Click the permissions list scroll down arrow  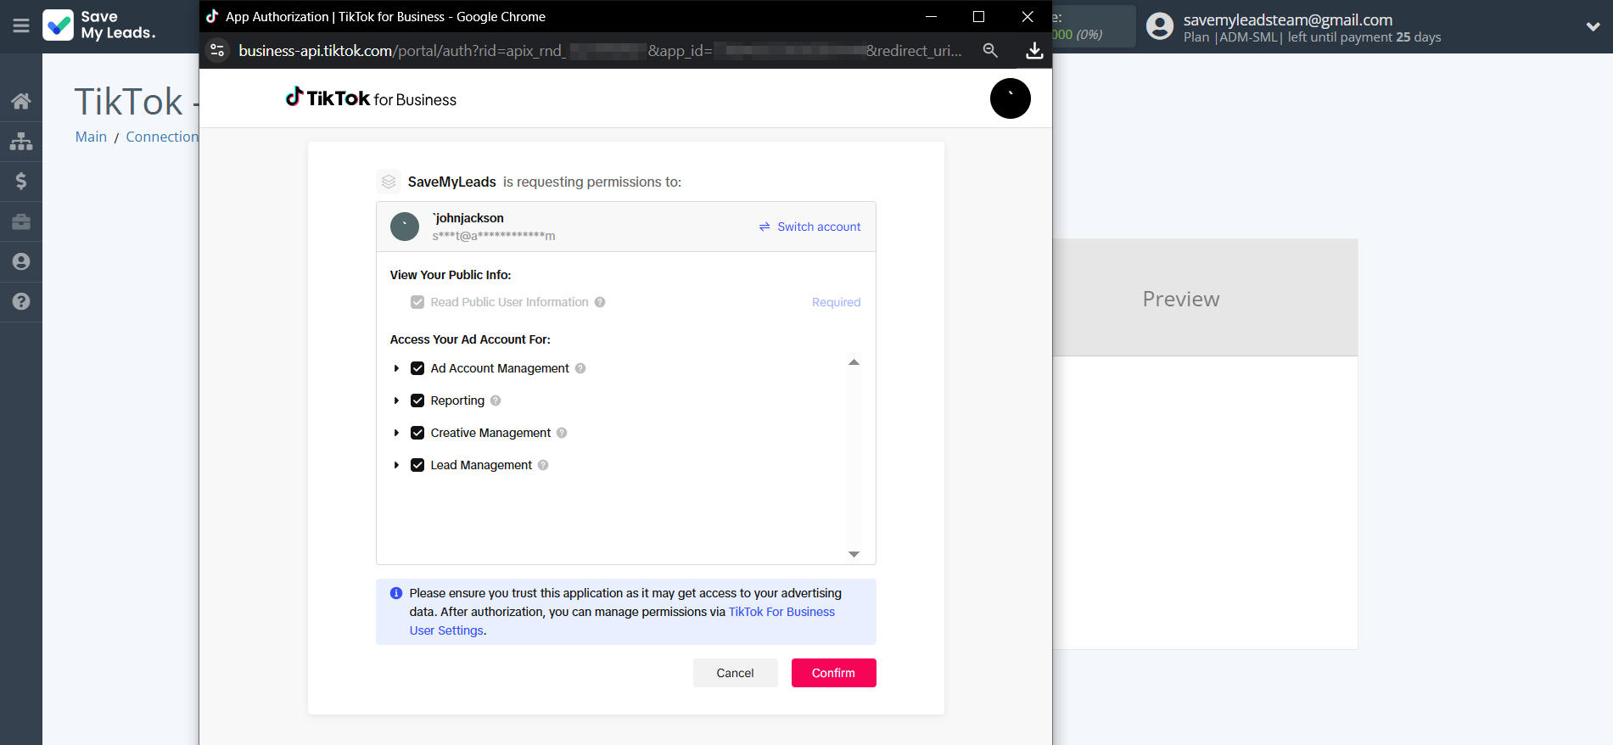pos(854,554)
